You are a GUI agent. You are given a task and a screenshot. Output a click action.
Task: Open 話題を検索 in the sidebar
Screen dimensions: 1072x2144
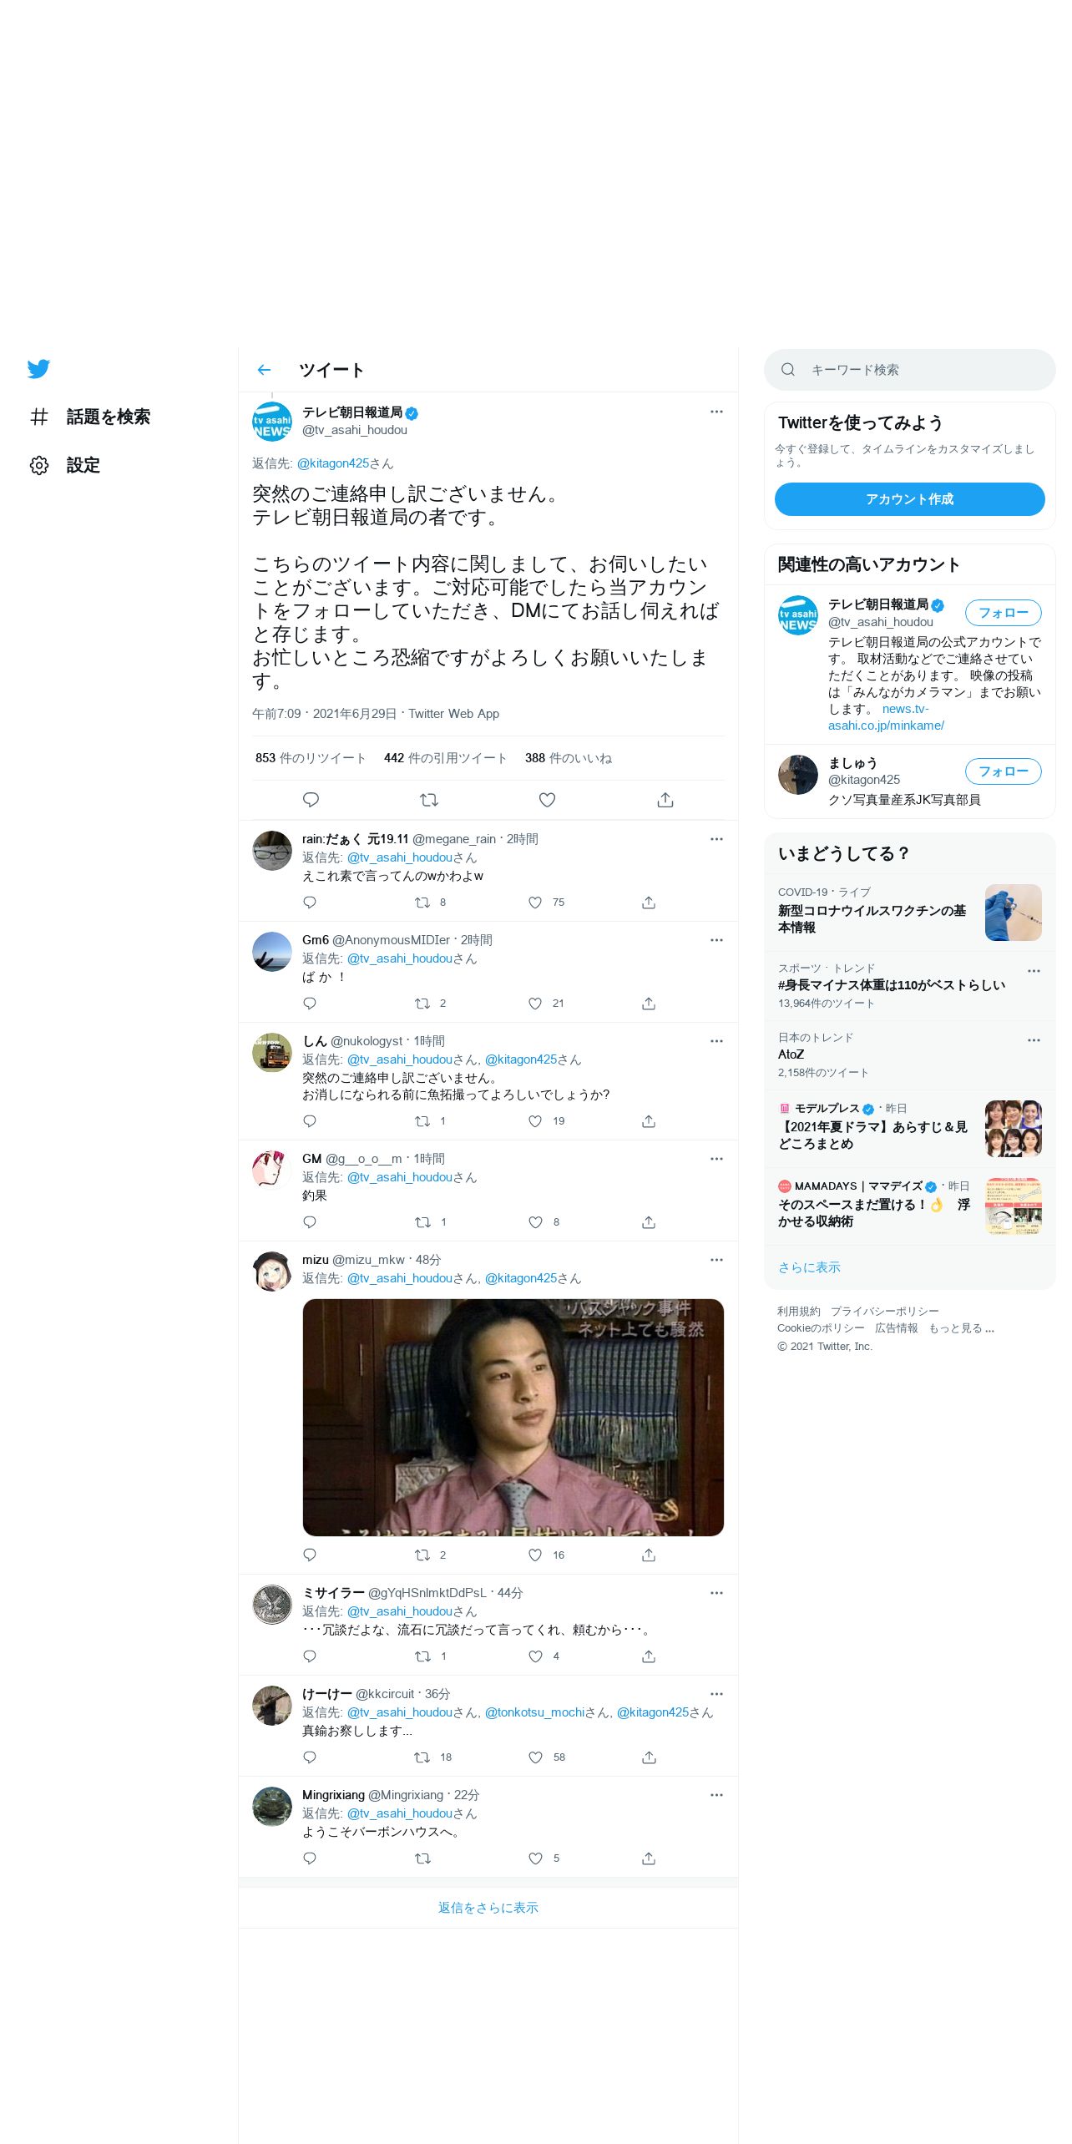[90, 417]
